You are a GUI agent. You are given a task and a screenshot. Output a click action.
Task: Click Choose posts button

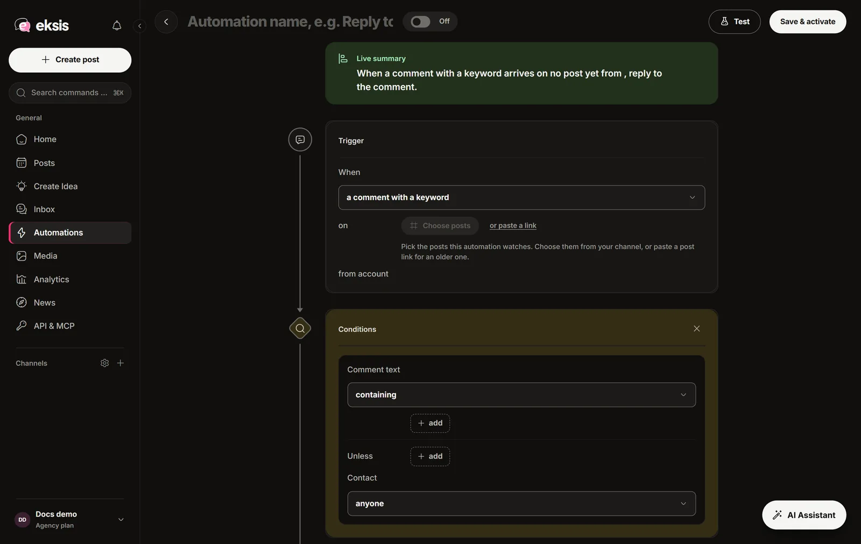coord(440,225)
